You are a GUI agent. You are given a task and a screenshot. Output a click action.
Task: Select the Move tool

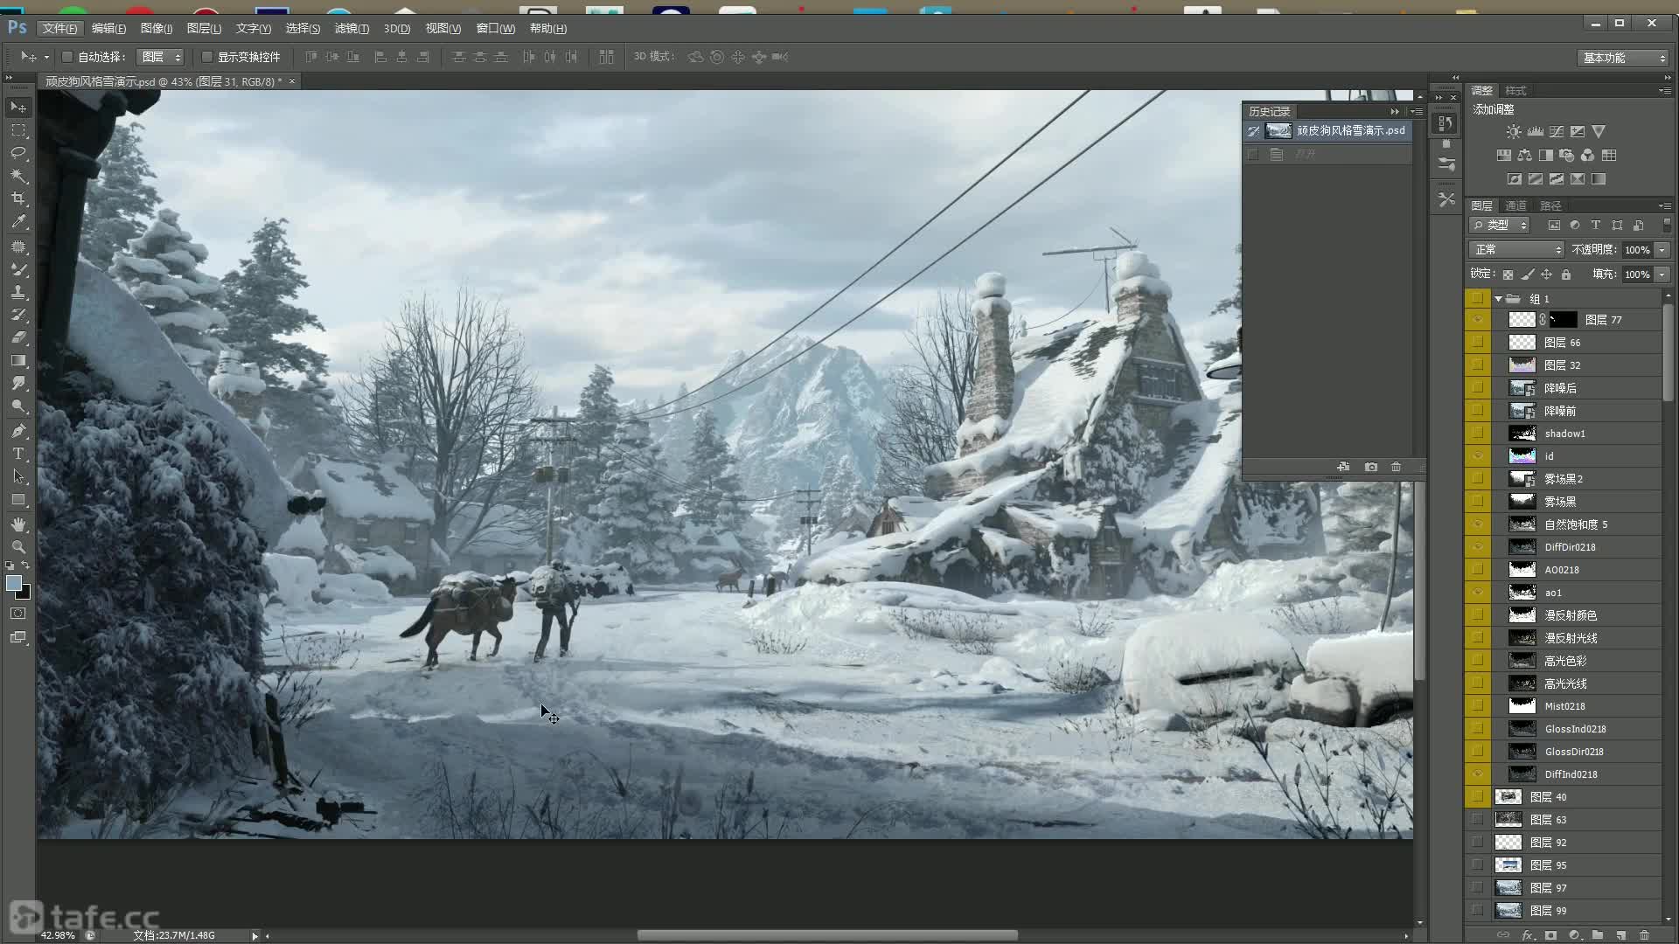point(18,107)
